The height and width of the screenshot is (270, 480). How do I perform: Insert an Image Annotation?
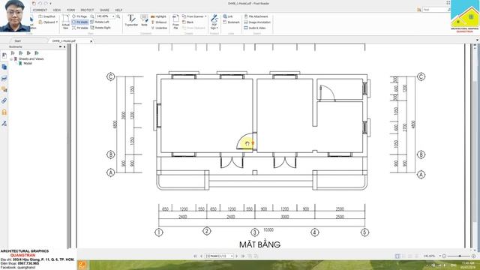pyautogui.click(x=257, y=22)
